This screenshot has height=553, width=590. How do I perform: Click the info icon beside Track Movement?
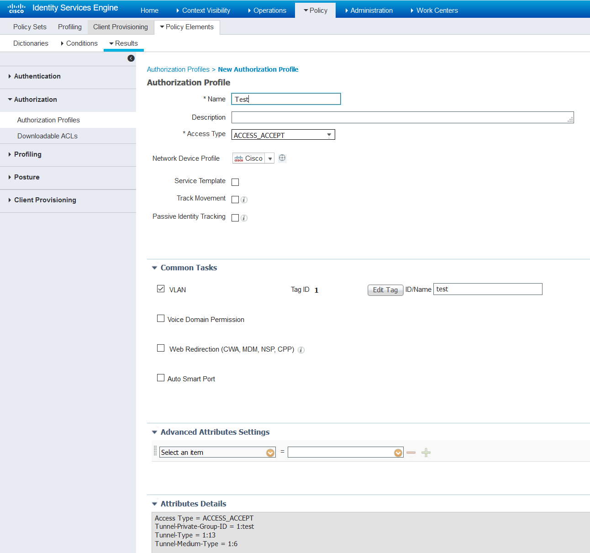(244, 200)
